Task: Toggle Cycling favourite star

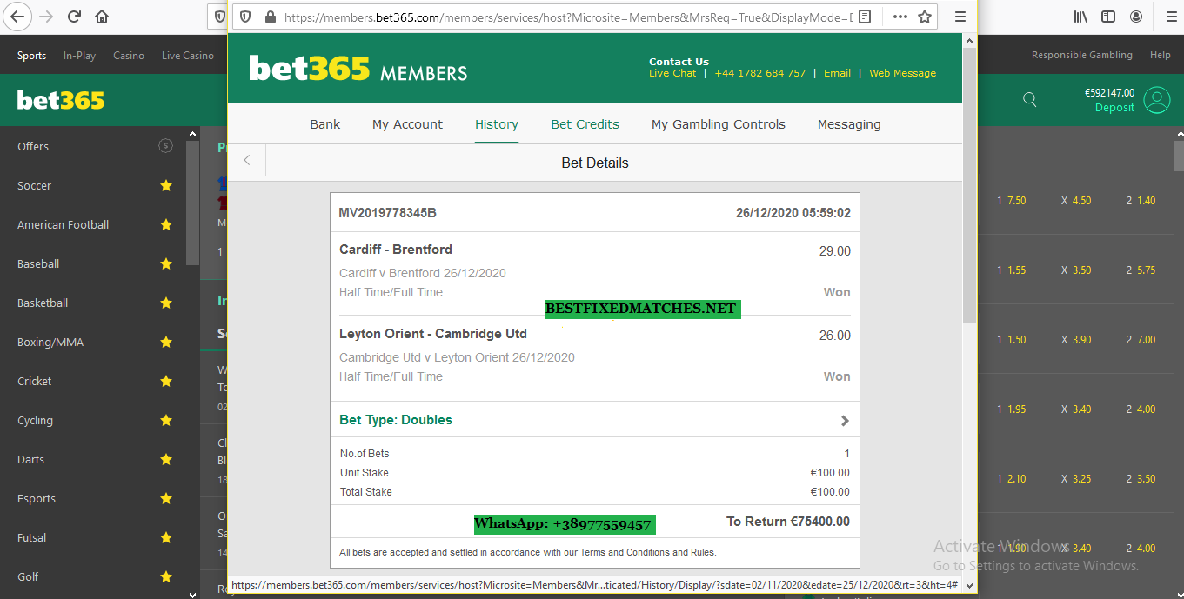Action: click(166, 420)
